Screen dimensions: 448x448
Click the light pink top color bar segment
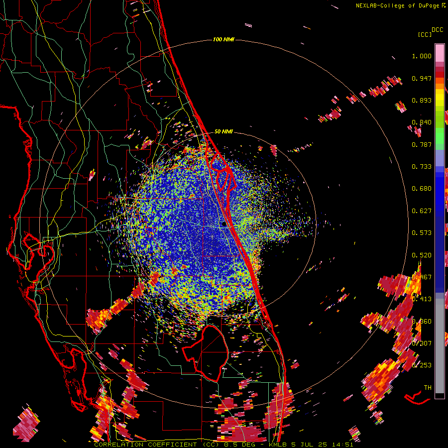coord(440,53)
